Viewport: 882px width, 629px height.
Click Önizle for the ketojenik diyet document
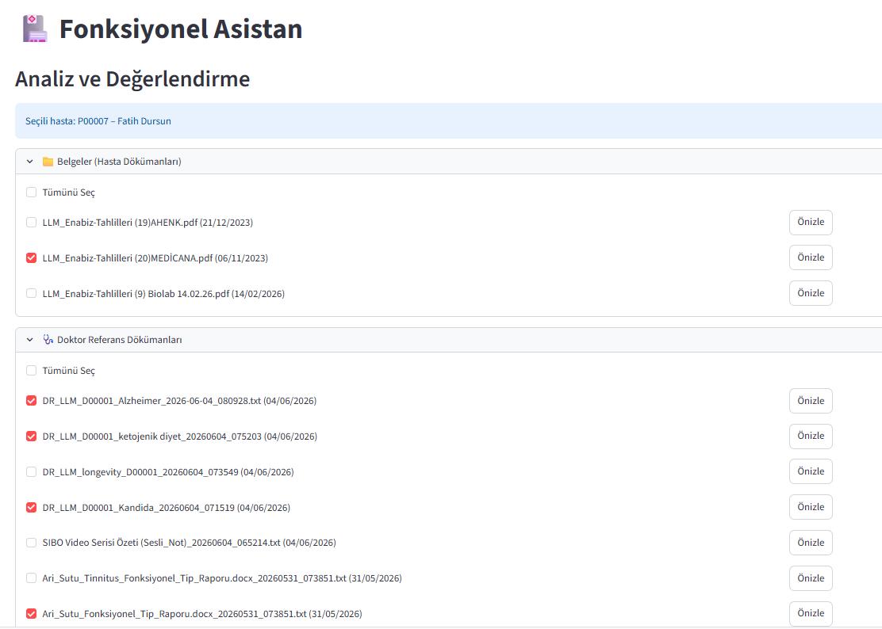[811, 436]
